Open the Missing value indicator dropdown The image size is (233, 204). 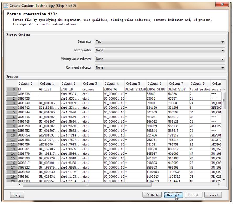(160, 59)
